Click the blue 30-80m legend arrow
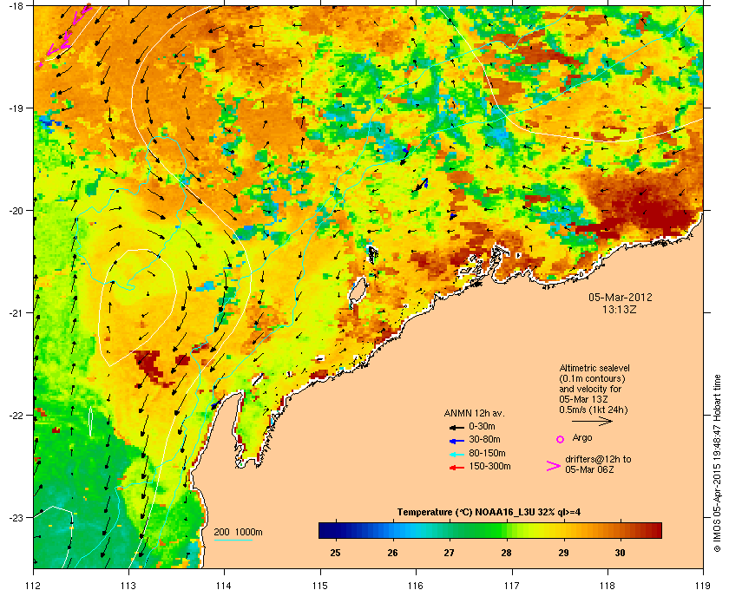 point(456,440)
